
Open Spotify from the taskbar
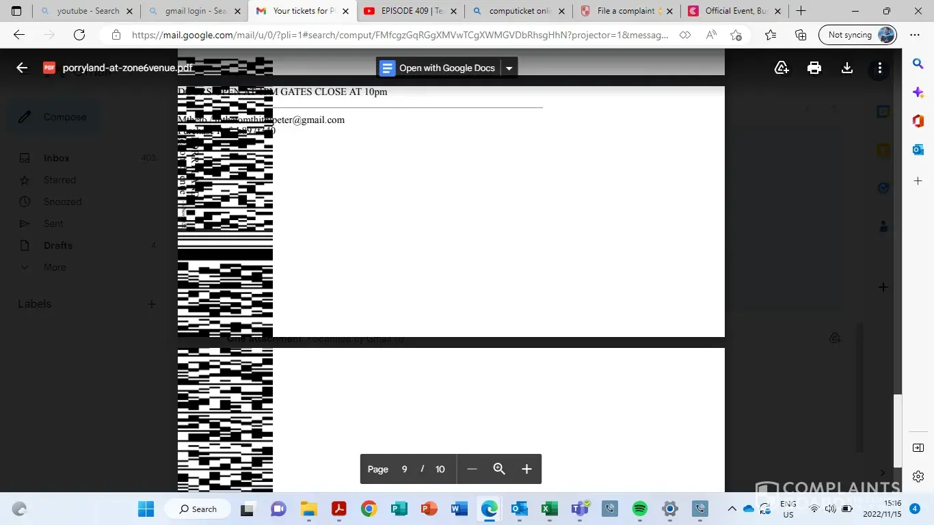click(x=639, y=509)
